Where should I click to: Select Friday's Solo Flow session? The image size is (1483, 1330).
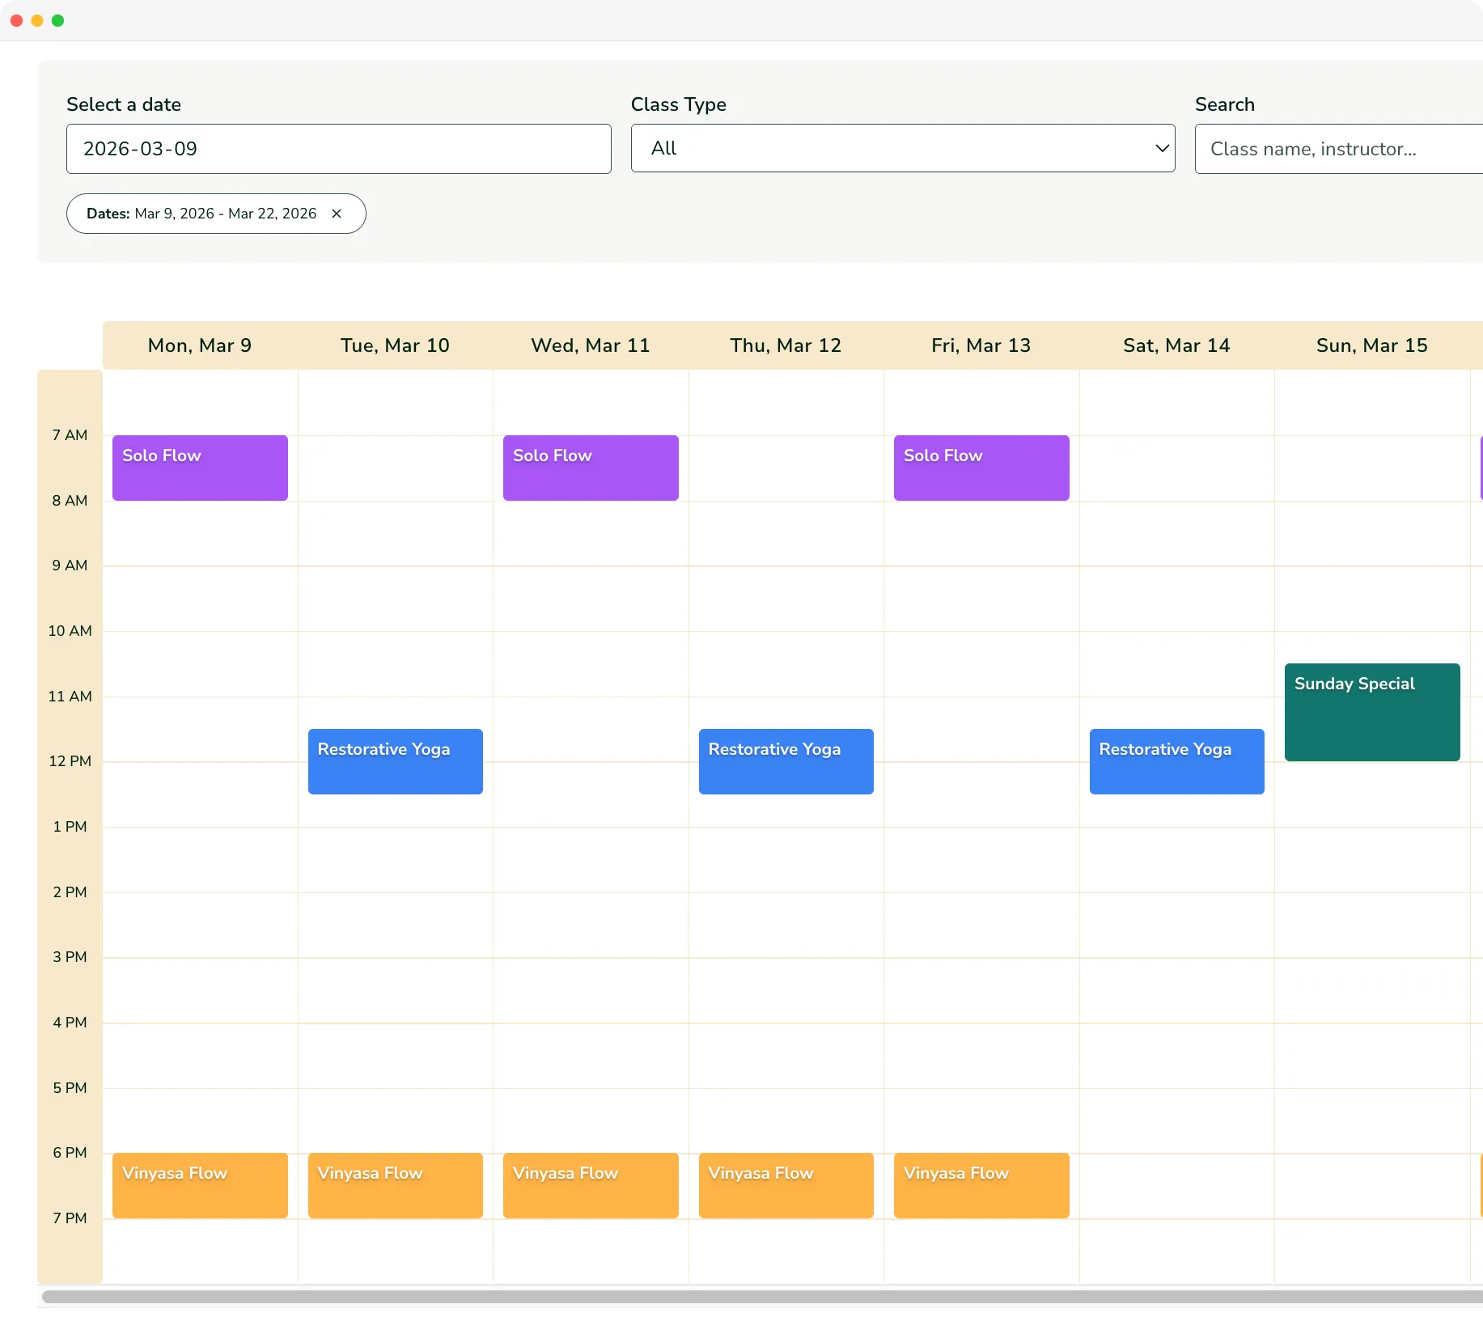pyautogui.click(x=981, y=468)
